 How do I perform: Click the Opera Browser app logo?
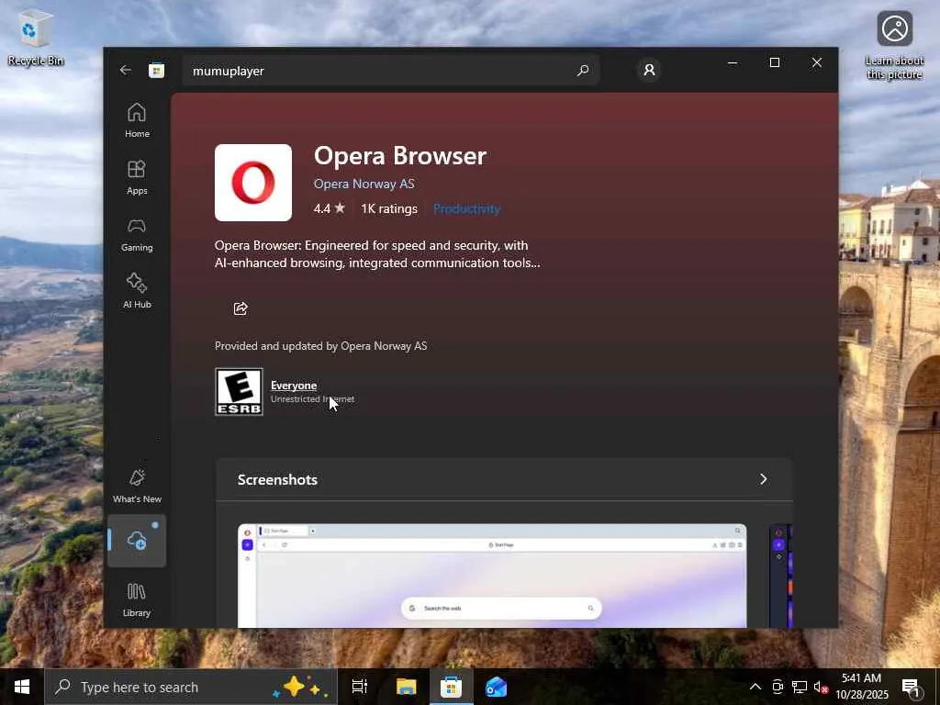click(253, 183)
